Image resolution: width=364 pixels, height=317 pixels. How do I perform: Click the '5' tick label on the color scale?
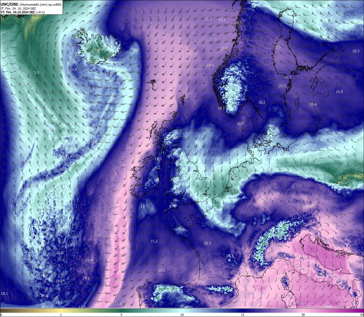click(x=121, y=315)
